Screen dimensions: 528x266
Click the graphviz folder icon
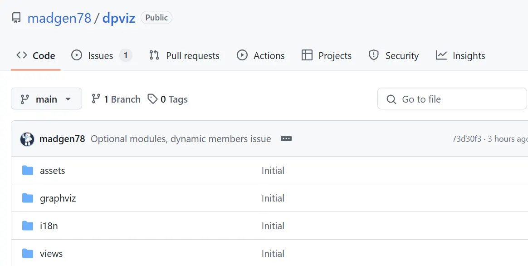pos(28,198)
